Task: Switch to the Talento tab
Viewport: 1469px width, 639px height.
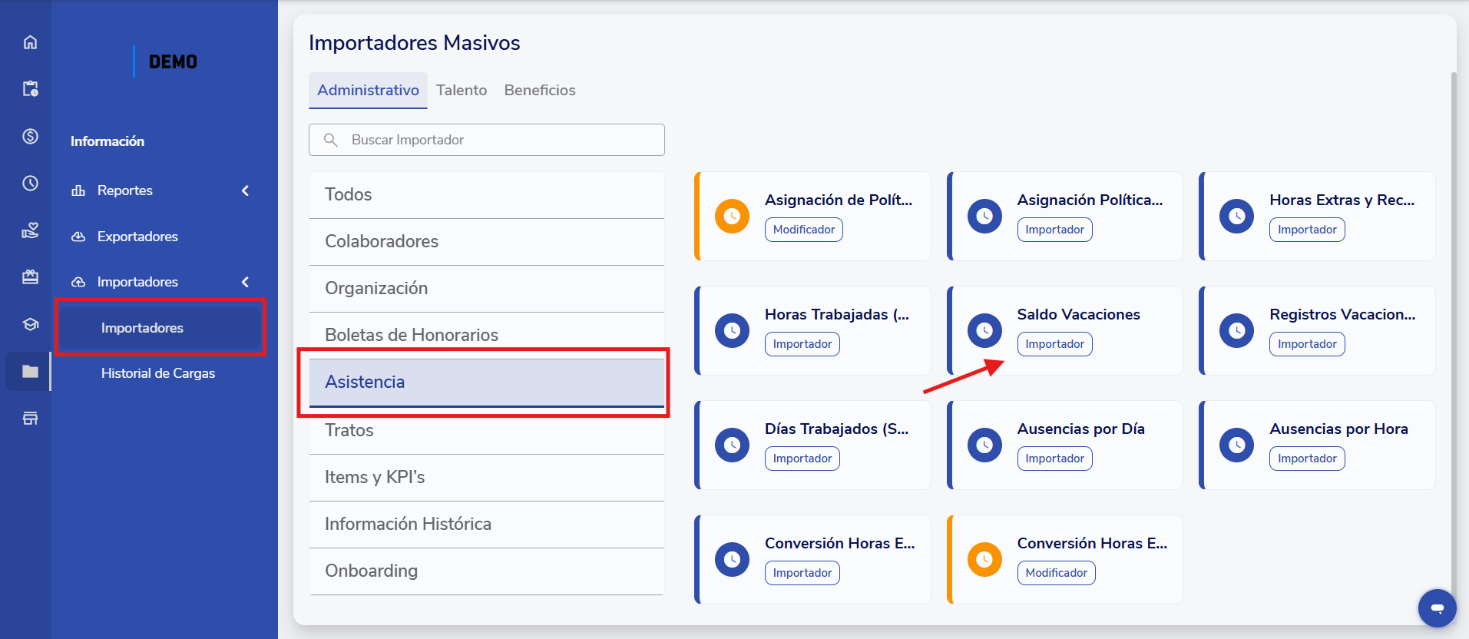Action: [x=462, y=91]
